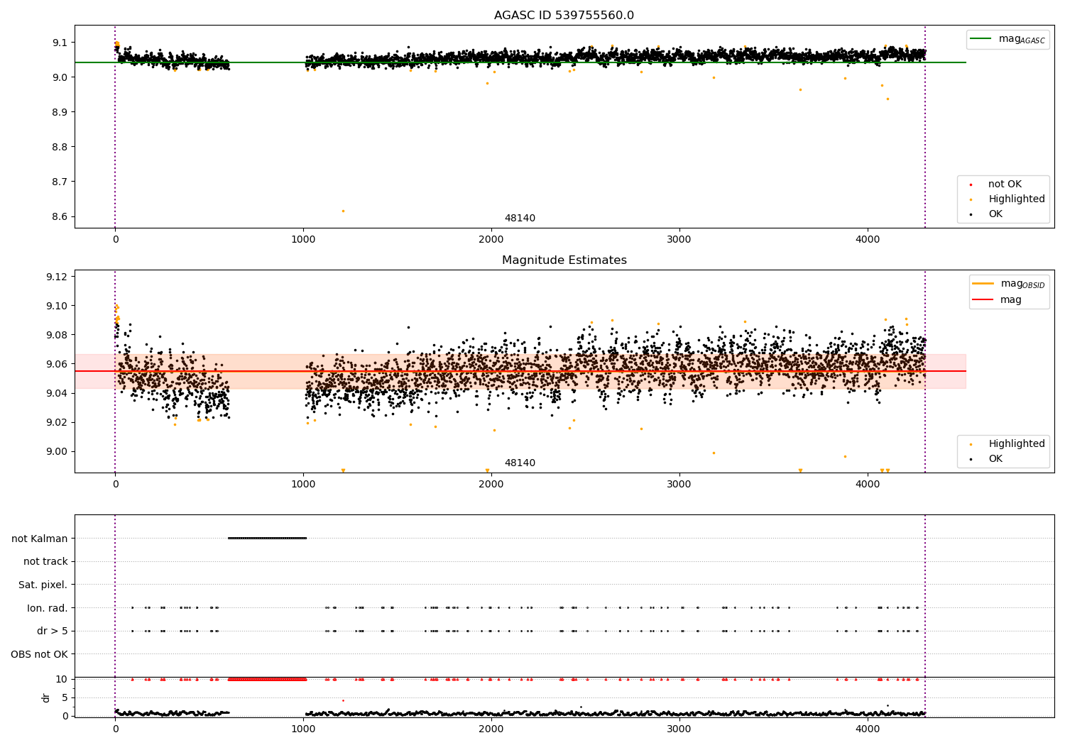Screen dimensions: 1065x745
Task: Click the black 'not Kalman' bar segment
Action: click(267, 538)
